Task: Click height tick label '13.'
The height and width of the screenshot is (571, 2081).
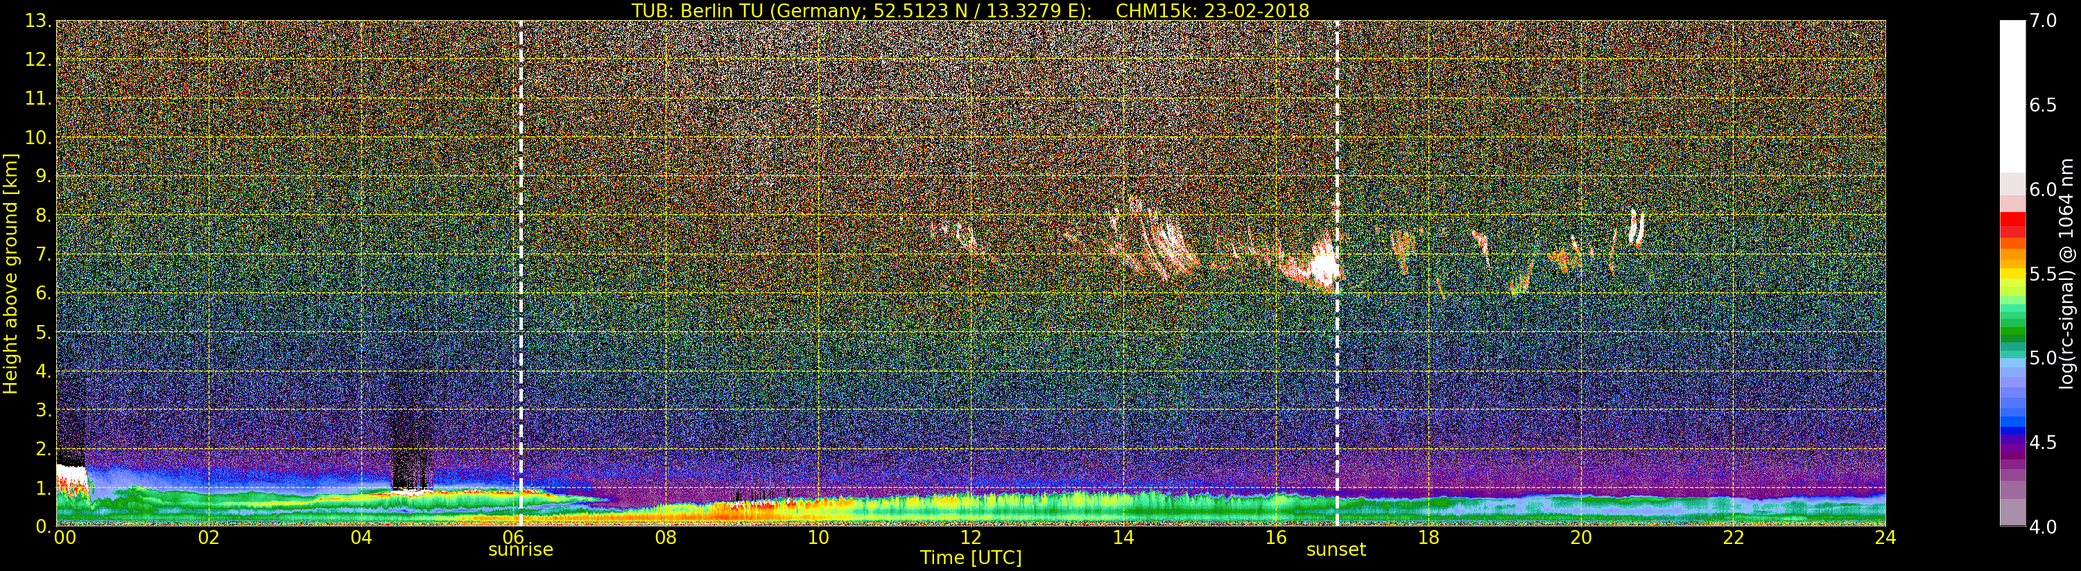Action: (x=38, y=21)
